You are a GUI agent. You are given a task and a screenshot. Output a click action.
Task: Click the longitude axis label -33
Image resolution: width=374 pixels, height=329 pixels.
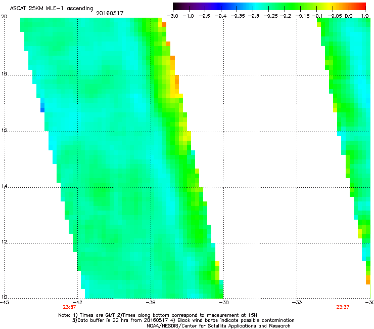(x=297, y=303)
